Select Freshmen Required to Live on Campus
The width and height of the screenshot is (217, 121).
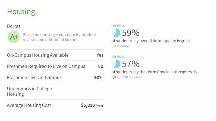(46, 66)
